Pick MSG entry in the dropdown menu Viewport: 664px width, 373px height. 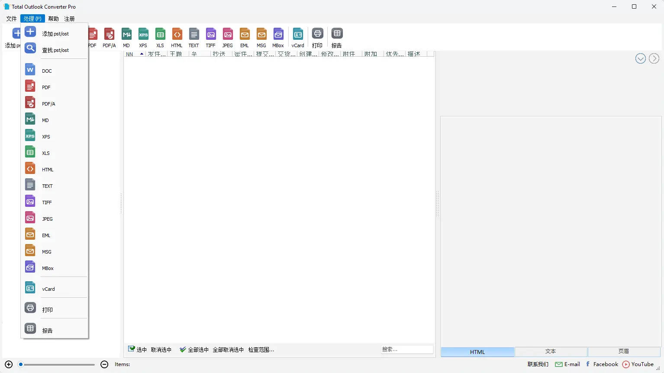tap(55, 252)
